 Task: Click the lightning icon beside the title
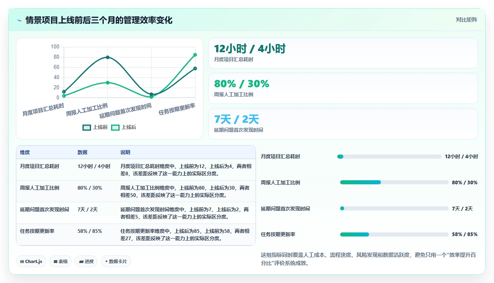(20, 20)
